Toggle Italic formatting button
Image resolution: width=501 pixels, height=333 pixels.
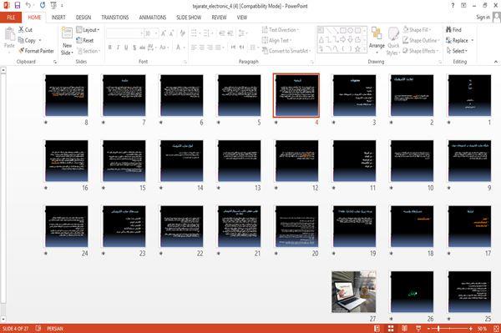point(118,48)
